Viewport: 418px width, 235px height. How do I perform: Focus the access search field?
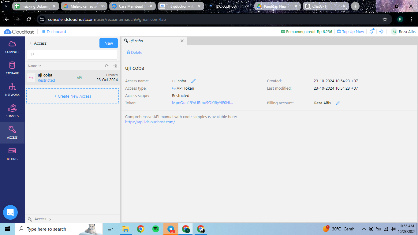pos(73,55)
